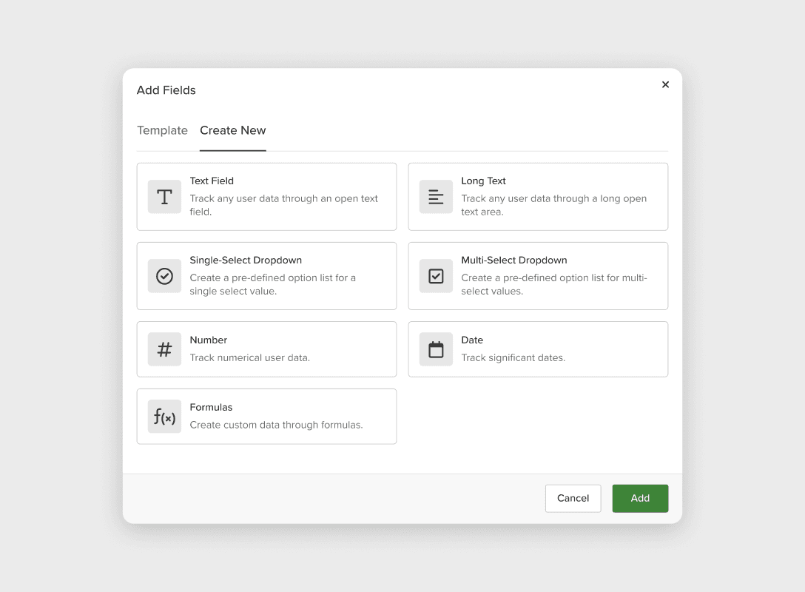Choose the 'Number' field title

point(209,340)
